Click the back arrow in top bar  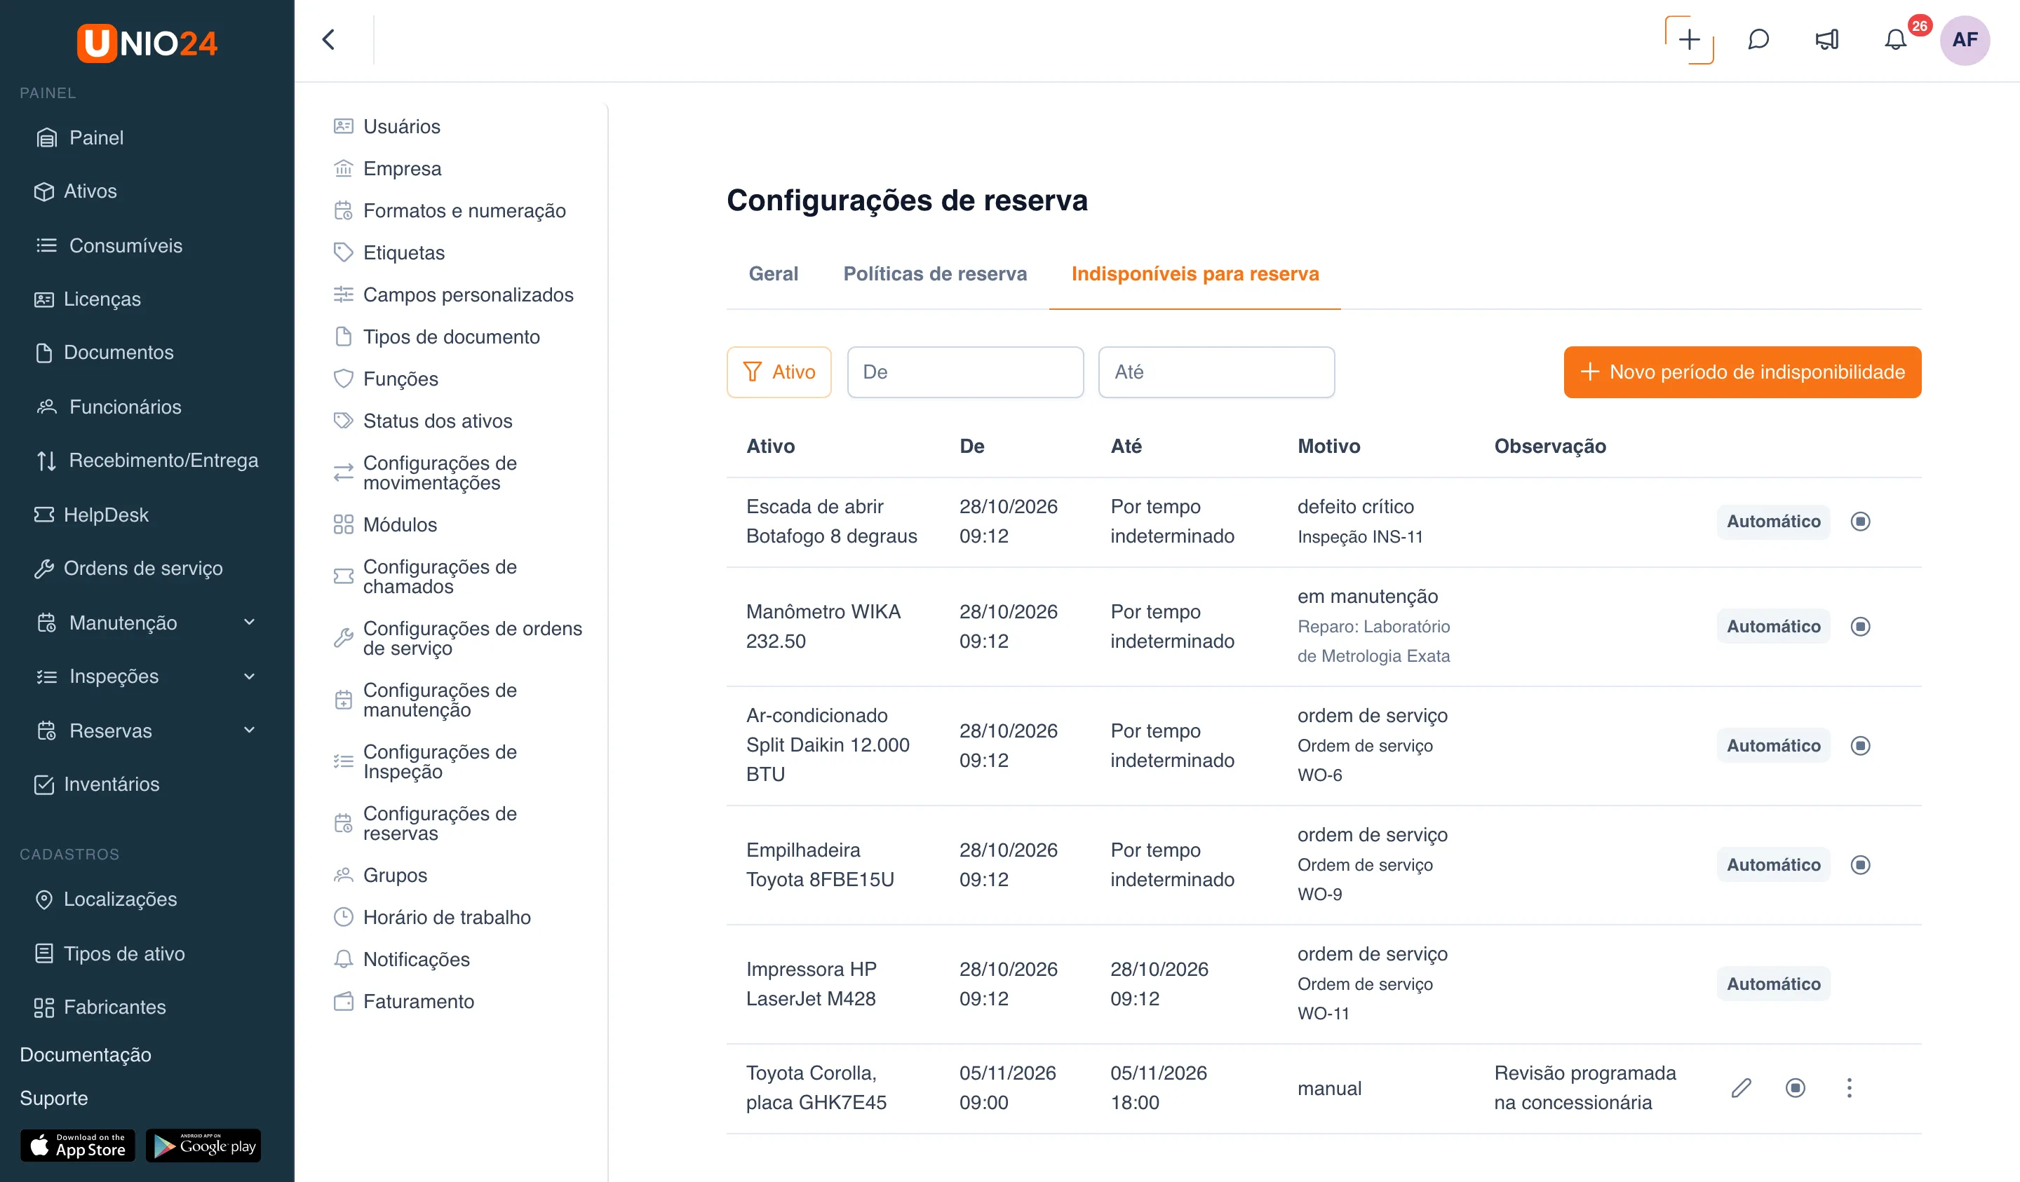329,39
